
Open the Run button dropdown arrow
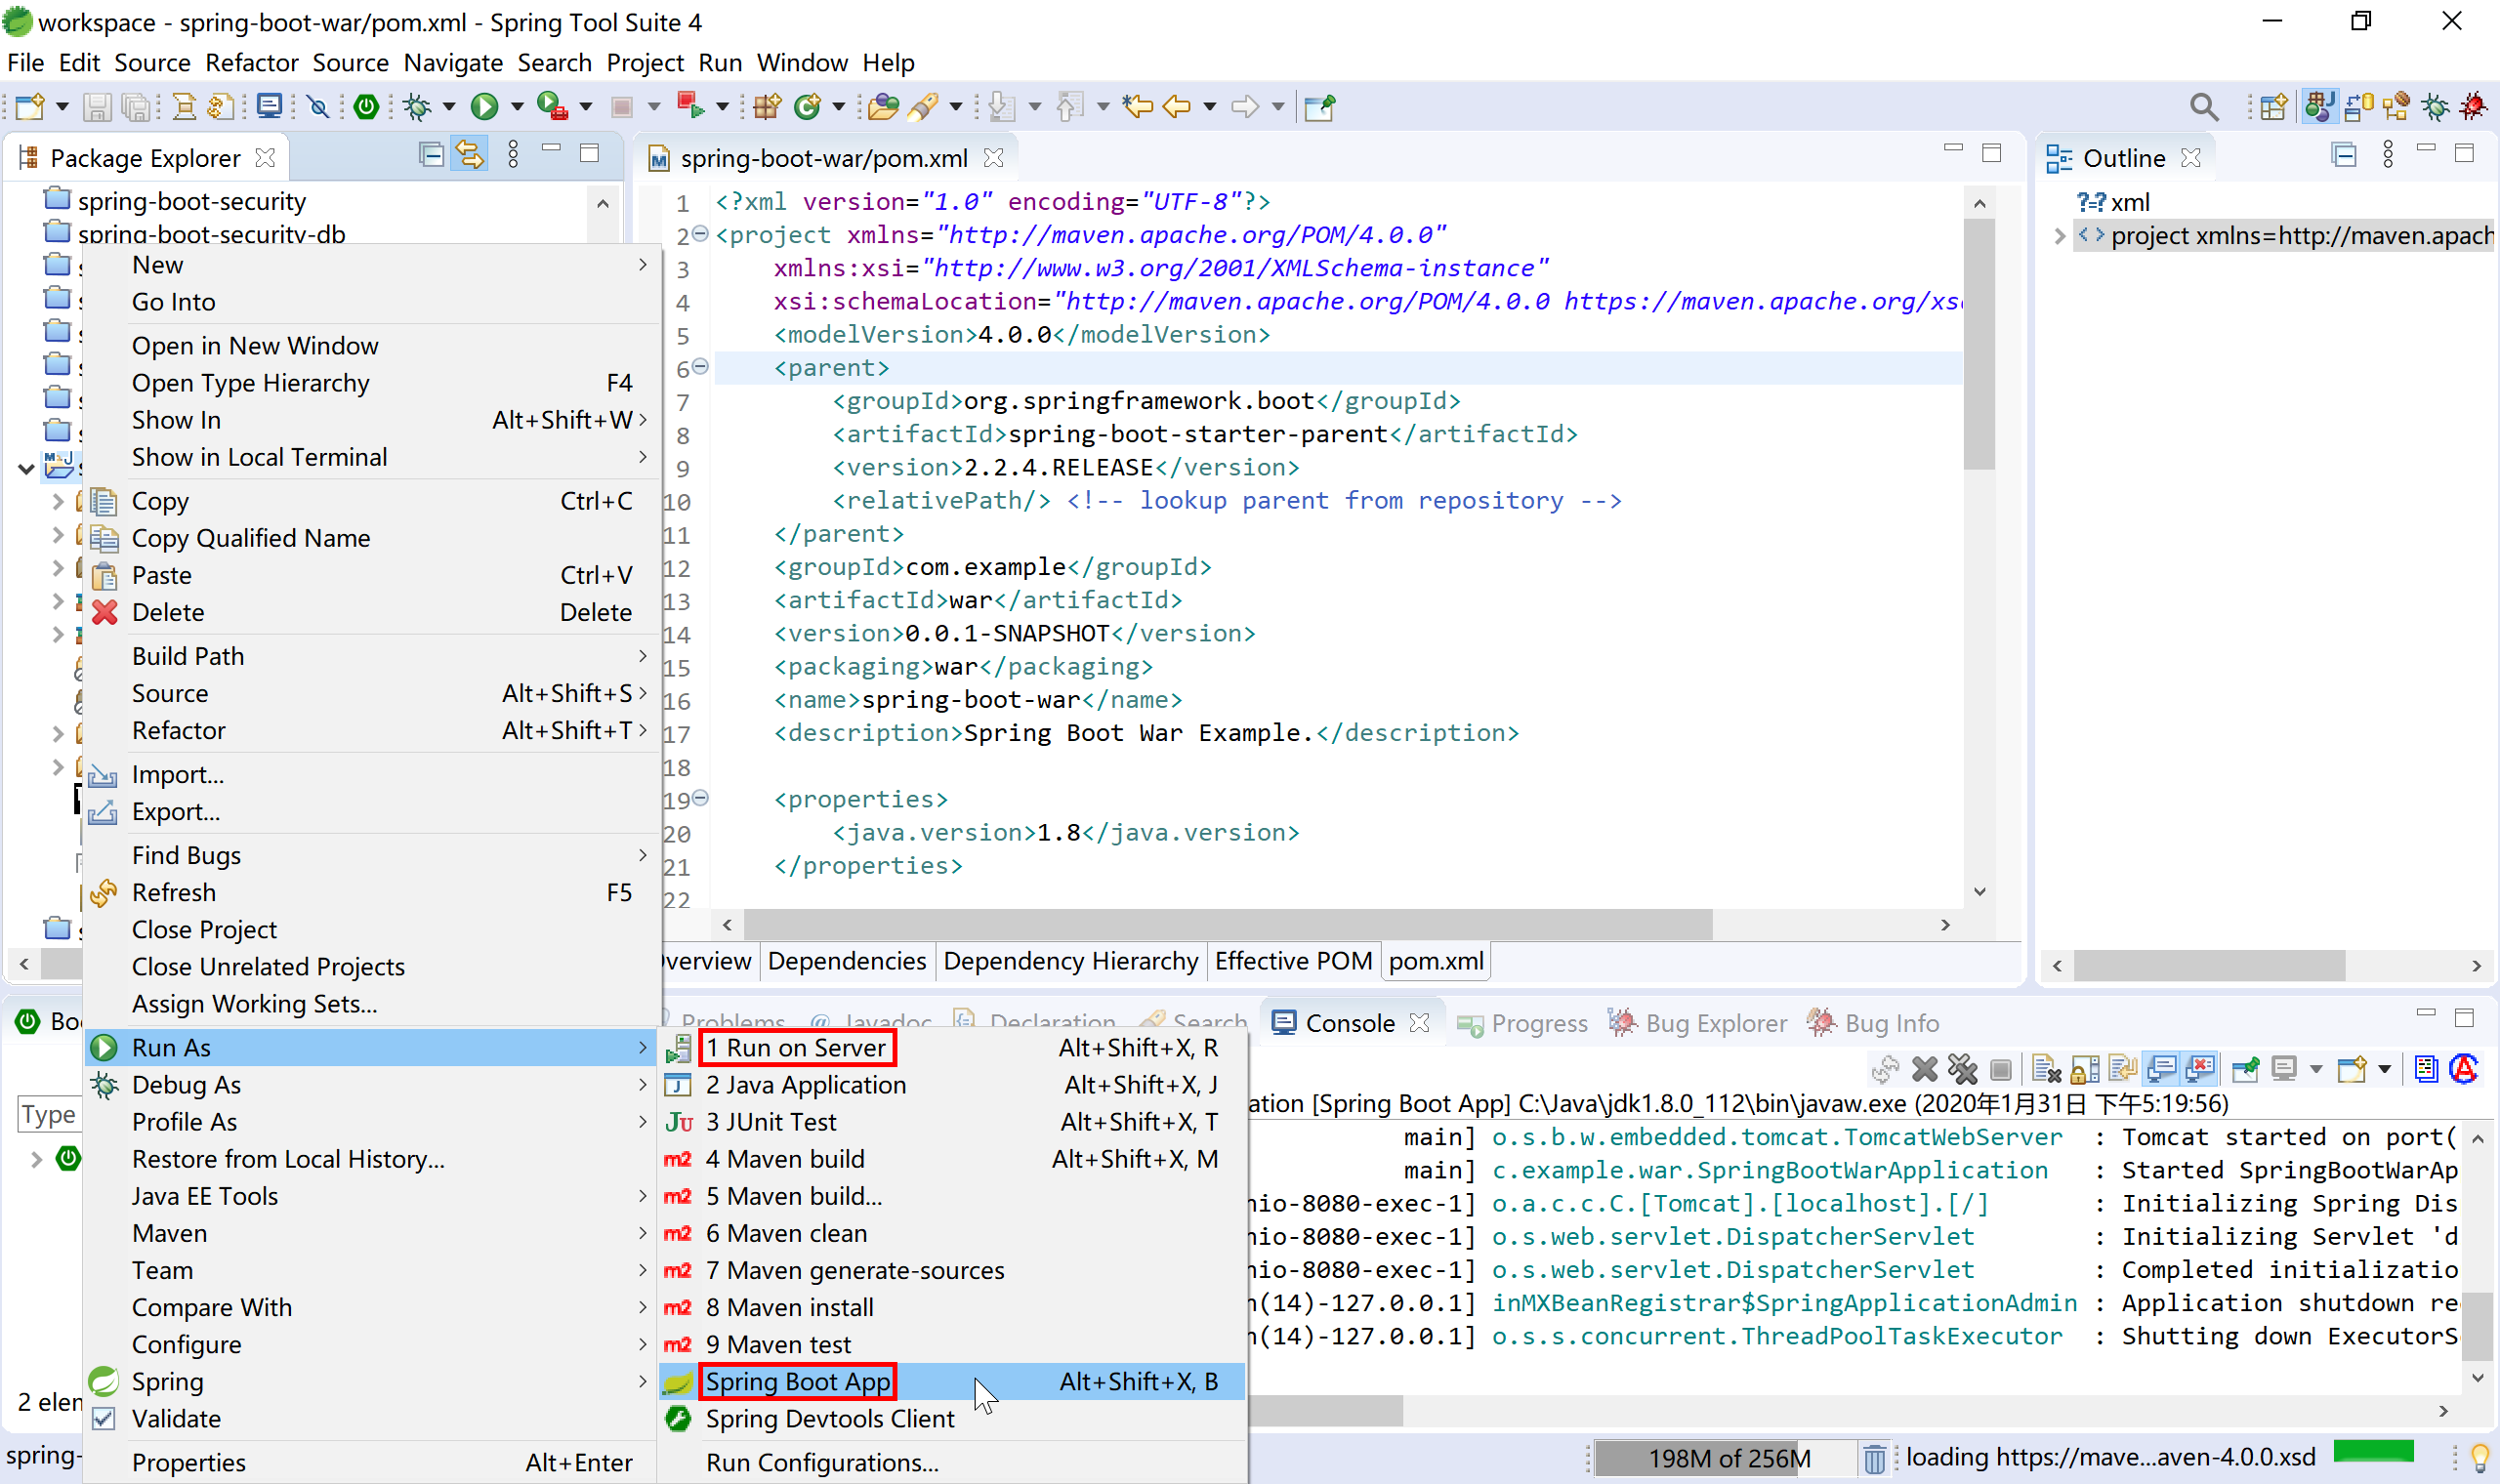click(517, 106)
